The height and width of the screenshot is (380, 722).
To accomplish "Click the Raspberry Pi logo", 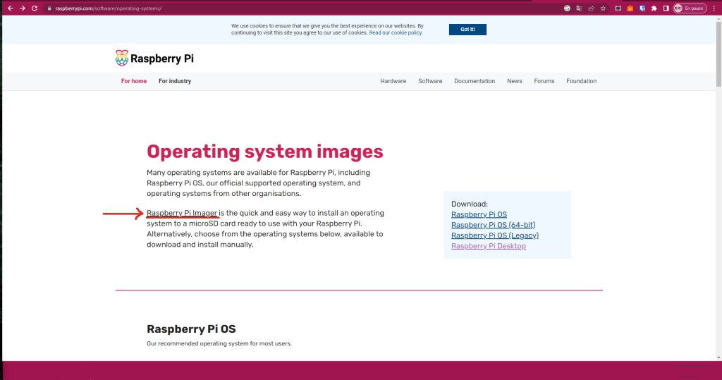I will click(154, 59).
